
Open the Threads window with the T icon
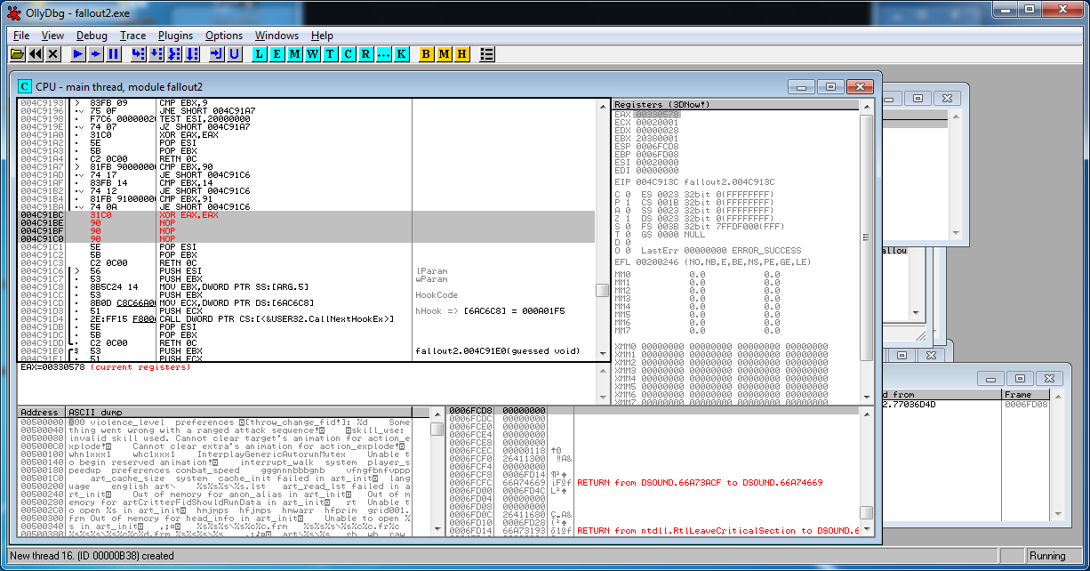point(330,54)
